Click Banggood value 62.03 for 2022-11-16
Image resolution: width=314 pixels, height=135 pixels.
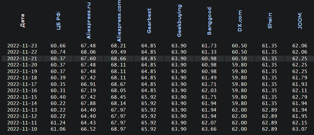209,91
